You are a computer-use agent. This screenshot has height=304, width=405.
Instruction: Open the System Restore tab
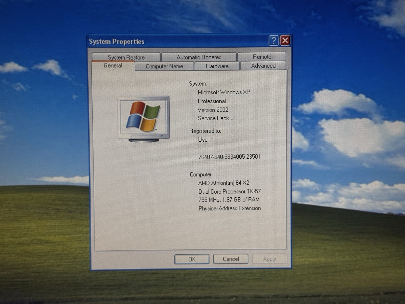coord(126,57)
